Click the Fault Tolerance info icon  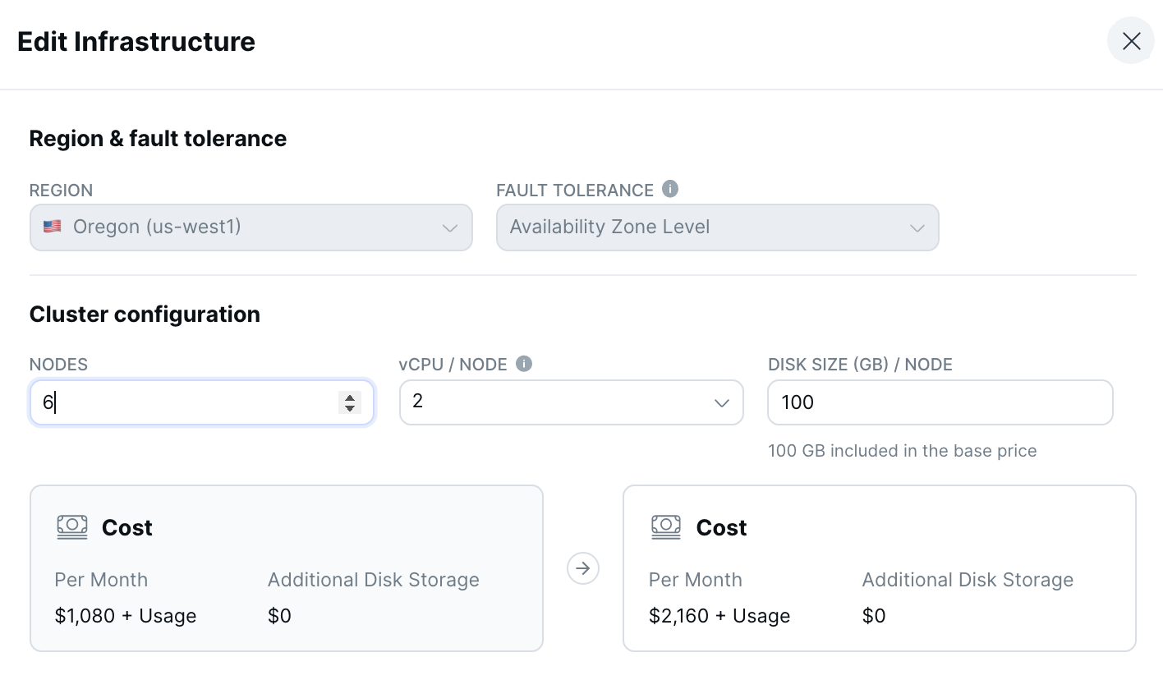click(670, 190)
